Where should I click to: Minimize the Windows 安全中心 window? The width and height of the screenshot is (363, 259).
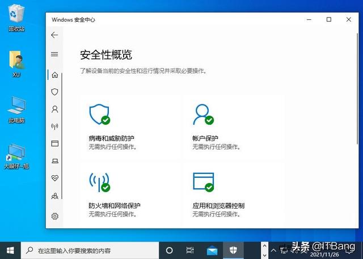[x=309, y=20]
